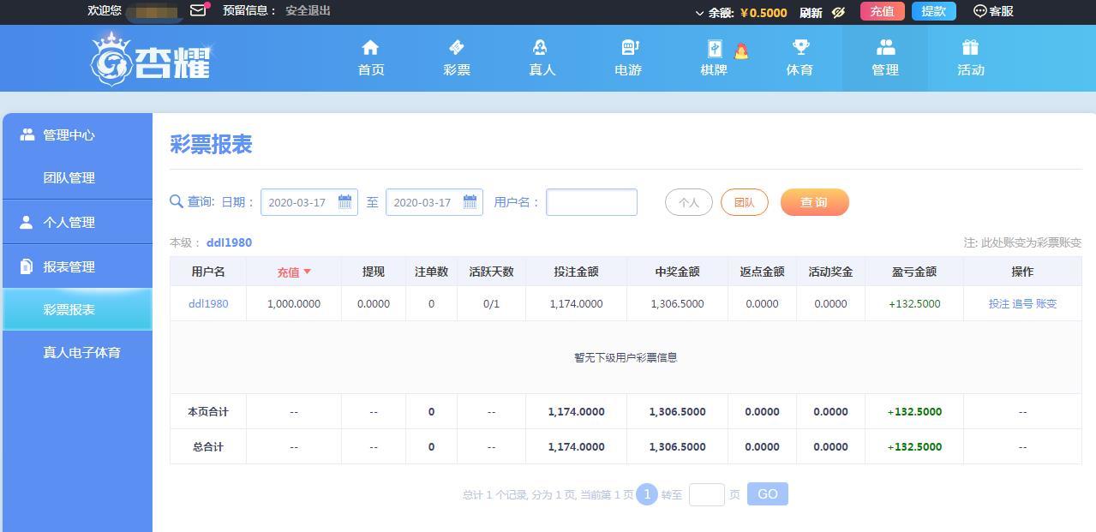The width and height of the screenshot is (1096, 532).
Task: Select 团队 team filter toggle
Action: 745,202
